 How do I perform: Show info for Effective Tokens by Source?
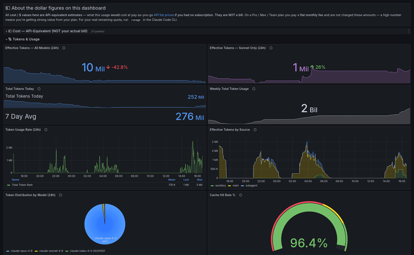click(255, 130)
